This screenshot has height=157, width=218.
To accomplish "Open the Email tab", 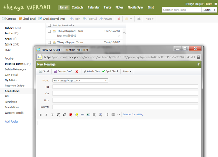I will (x=64, y=7).
